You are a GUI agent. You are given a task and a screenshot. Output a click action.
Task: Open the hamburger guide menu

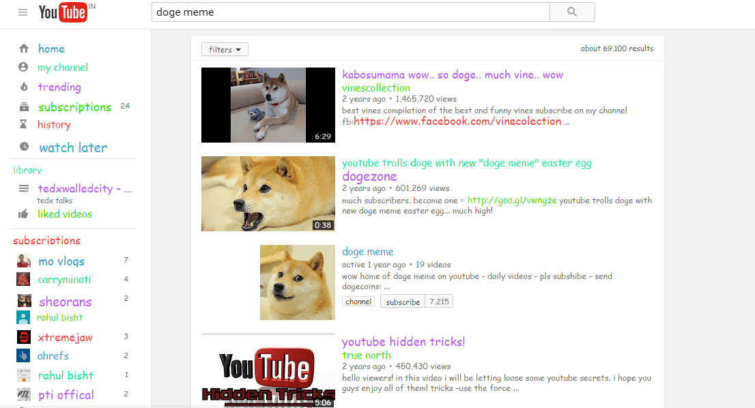tap(23, 12)
